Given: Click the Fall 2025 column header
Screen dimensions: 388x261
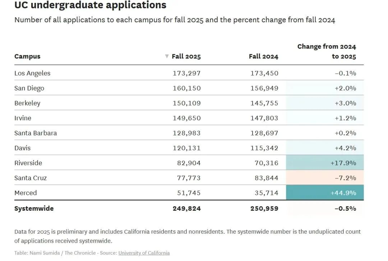Looking at the screenshot, I should coord(186,56).
